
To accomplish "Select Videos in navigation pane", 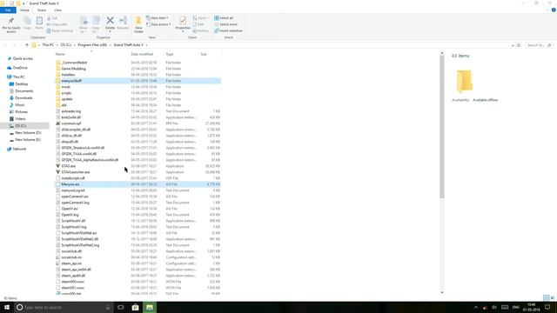I will [x=20, y=119].
